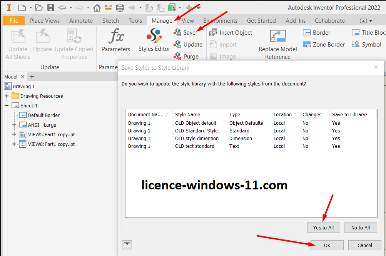Viewport: 386px width, 256px height.
Task: Add a new browser panel tab with plus
Action: pos(32,77)
